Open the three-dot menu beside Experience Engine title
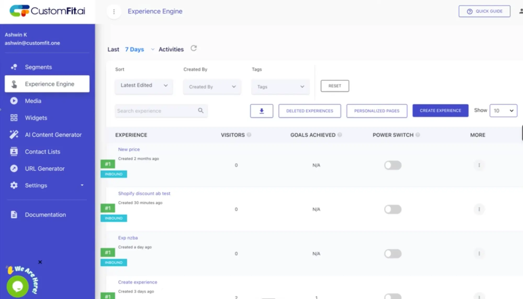The height and width of the screenshot is (299, 523). (114, 11)
